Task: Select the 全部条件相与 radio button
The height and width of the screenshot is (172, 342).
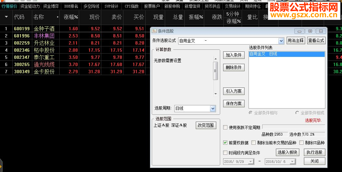Action: (x=250, y=113)
